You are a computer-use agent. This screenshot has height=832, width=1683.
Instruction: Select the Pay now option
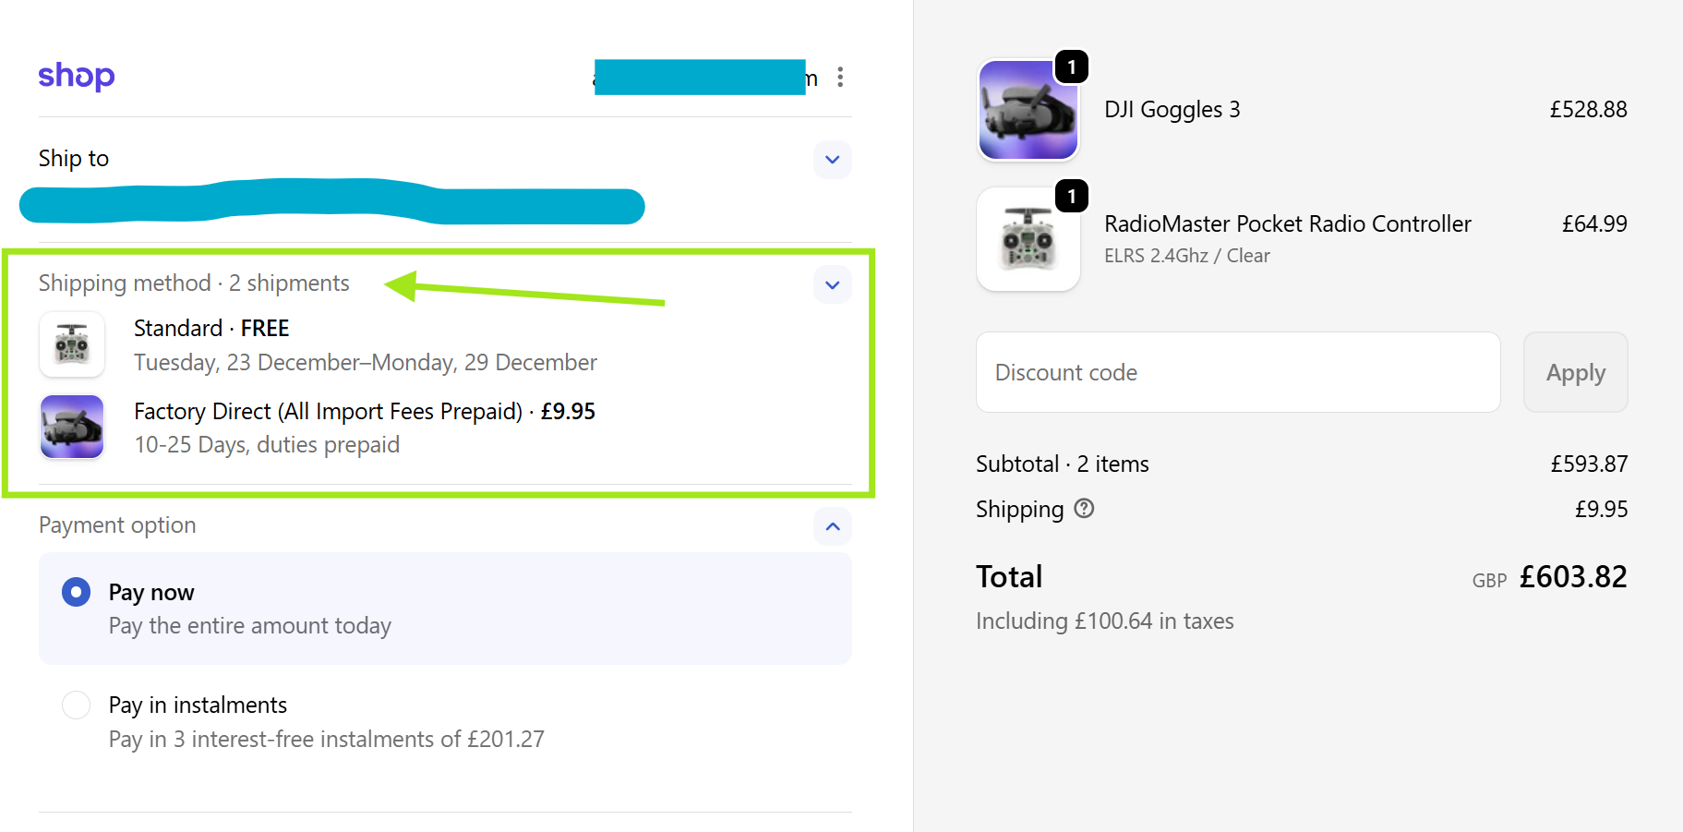click(76, 592)
